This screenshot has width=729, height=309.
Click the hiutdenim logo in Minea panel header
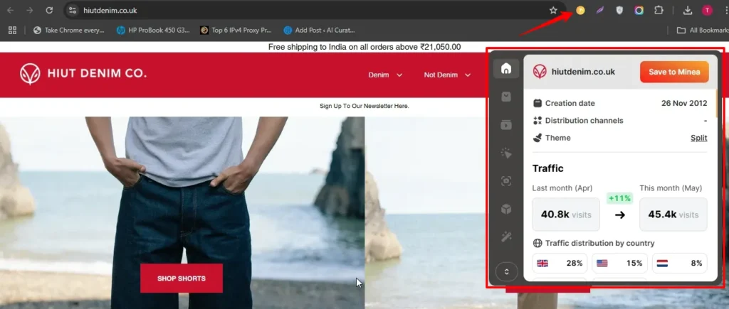coord(540,72)
